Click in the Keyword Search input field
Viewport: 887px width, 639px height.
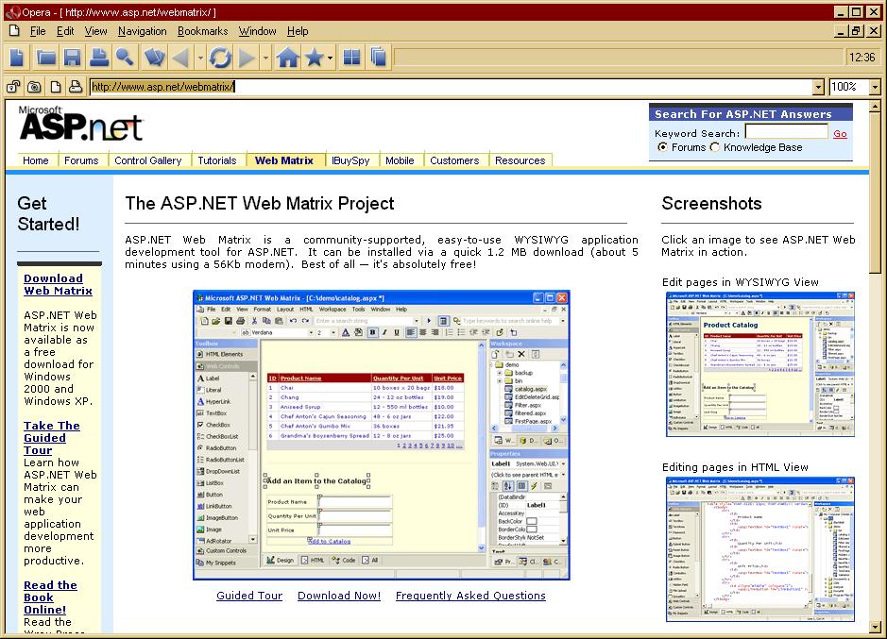point(787,132)
